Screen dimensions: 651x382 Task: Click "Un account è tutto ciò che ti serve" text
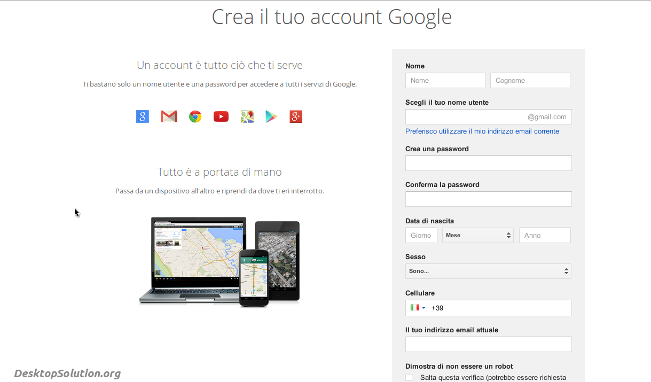[219, 65]
